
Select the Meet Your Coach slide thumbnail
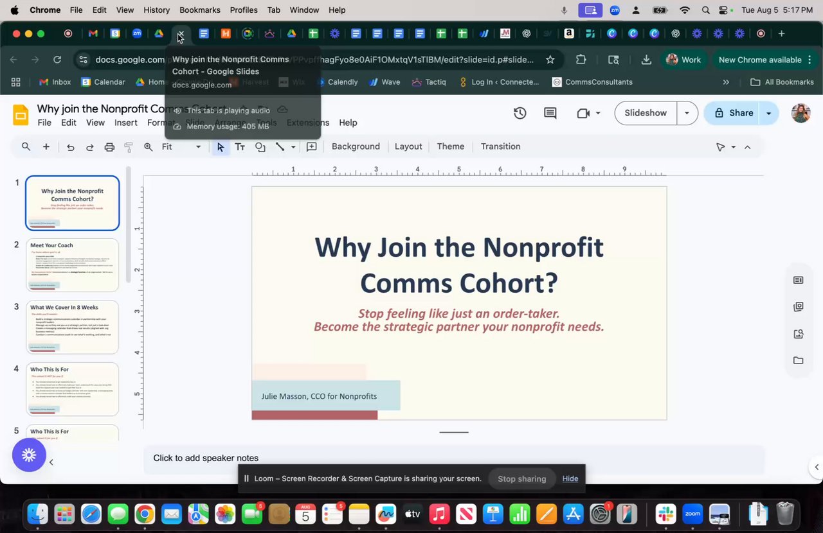pyautogui.click(x=73, y=265)
